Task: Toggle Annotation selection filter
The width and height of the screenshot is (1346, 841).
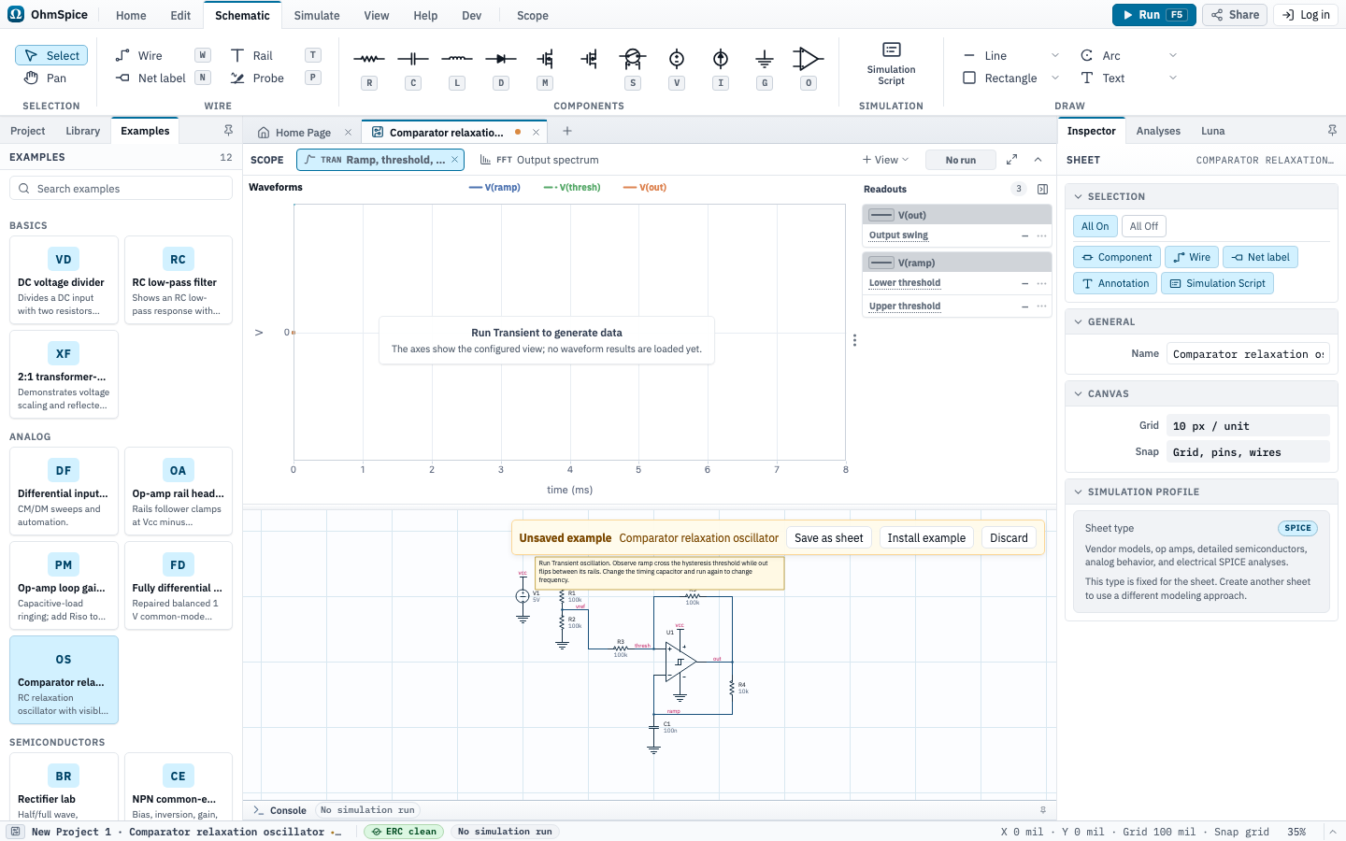Action: [1115, 283]
